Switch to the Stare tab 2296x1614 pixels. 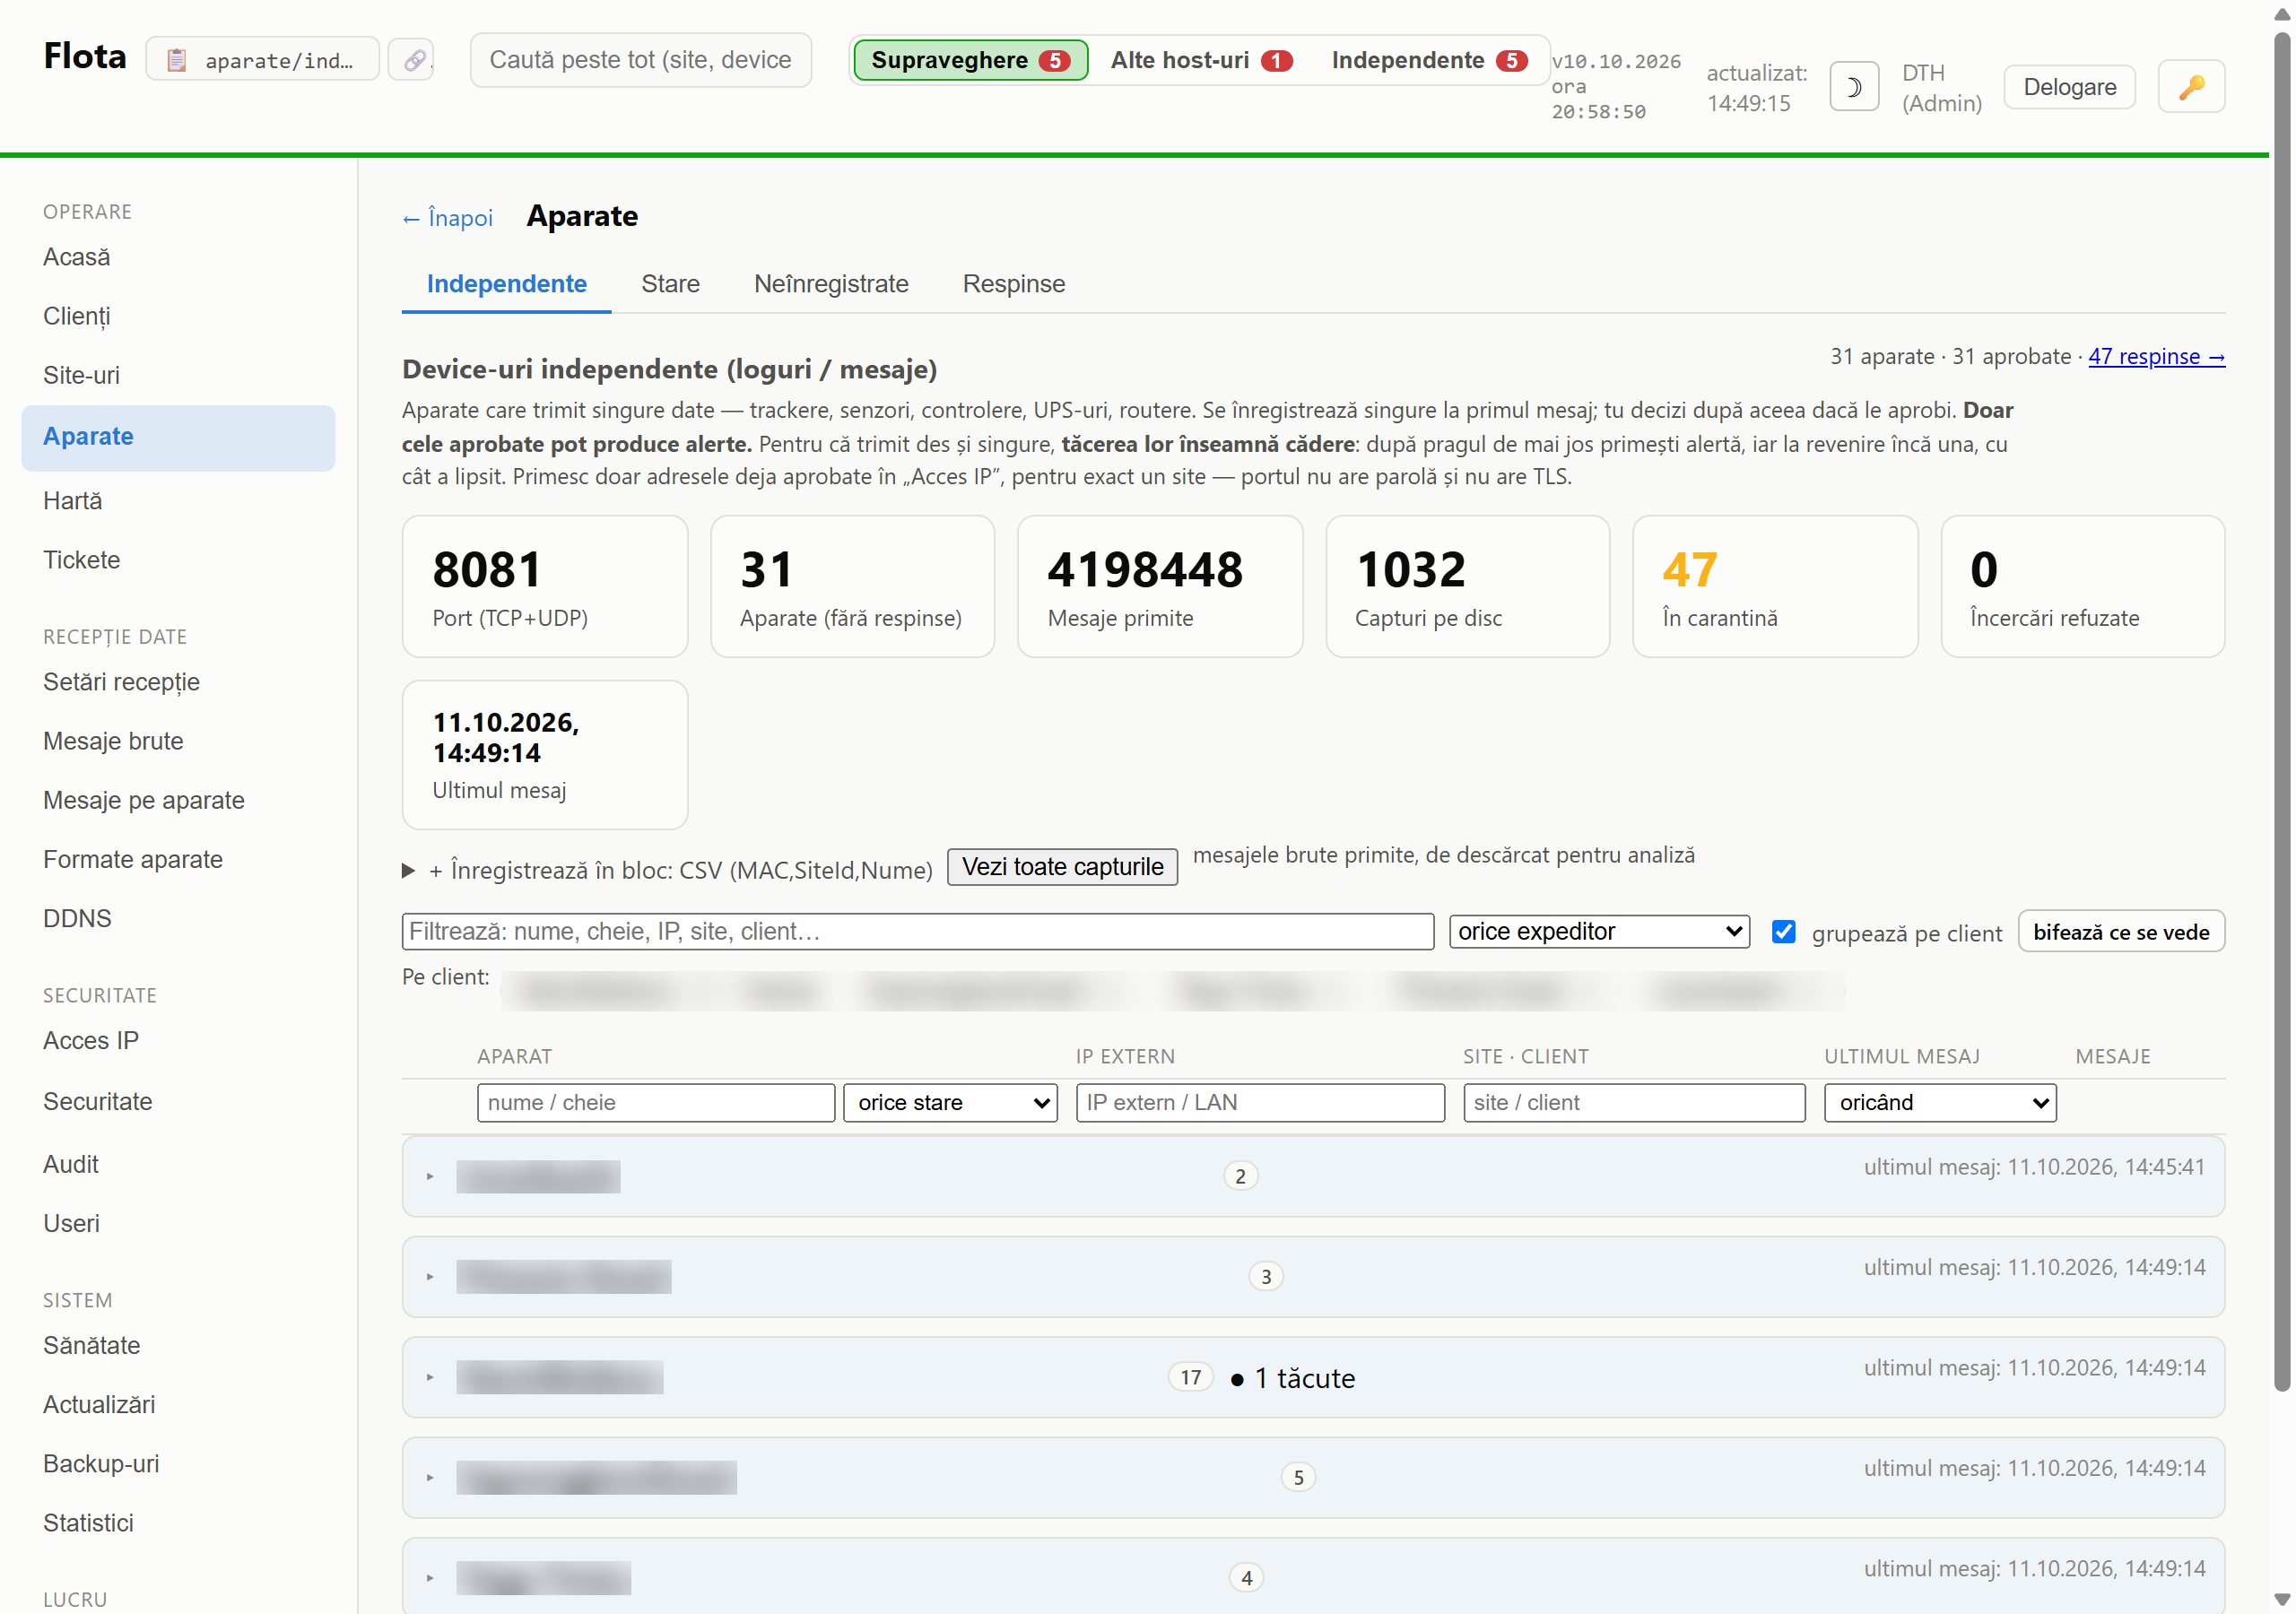(x=670, y=284)
